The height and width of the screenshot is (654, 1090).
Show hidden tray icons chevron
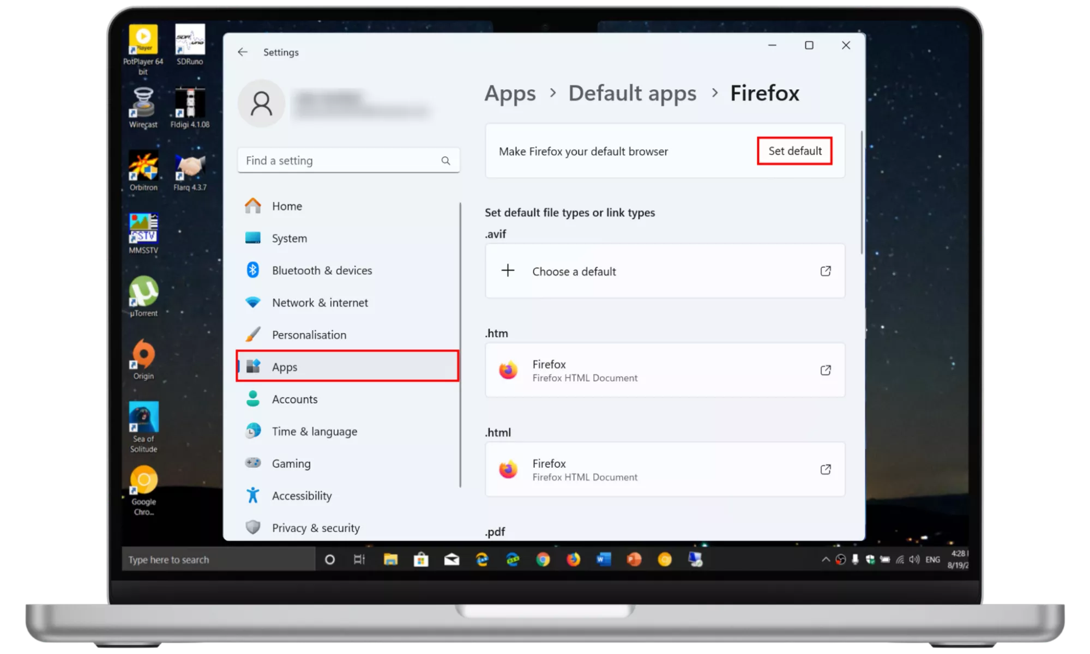[x=826, y=560]
